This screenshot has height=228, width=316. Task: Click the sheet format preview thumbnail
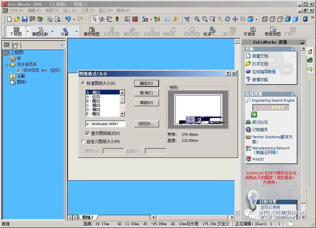198,109
